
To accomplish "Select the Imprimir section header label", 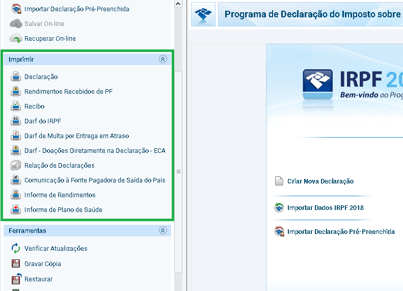I will 21,60.
